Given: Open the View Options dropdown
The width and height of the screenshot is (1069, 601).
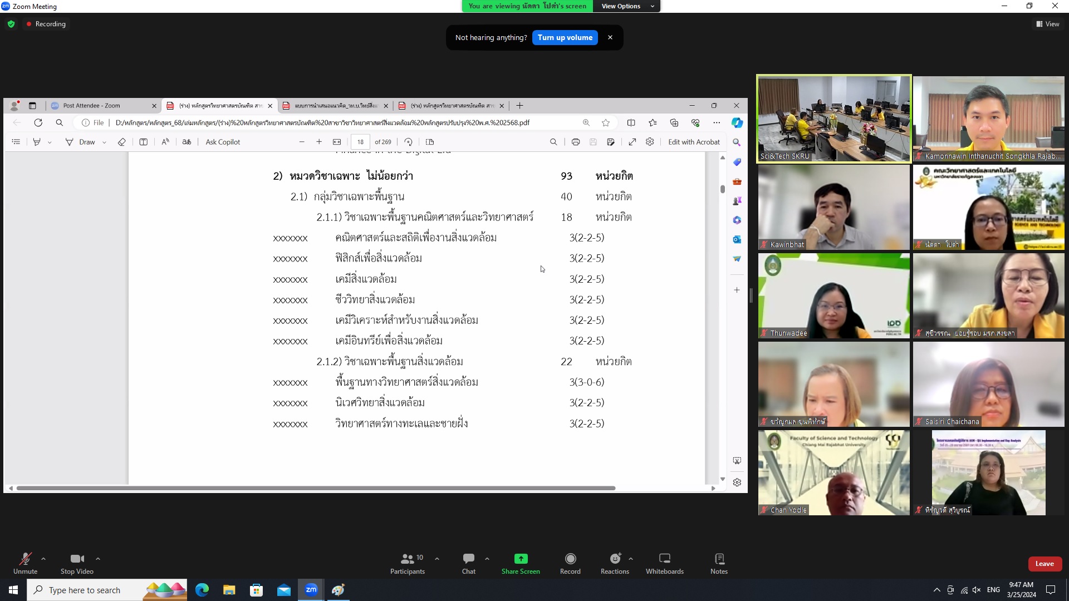Looking at the screenshot, I should [x=627, y=6].
